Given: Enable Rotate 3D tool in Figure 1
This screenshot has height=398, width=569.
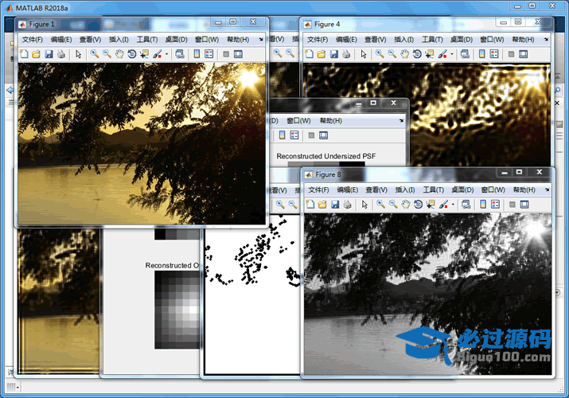Looking at the screenshot, I should tap(132, 54).
